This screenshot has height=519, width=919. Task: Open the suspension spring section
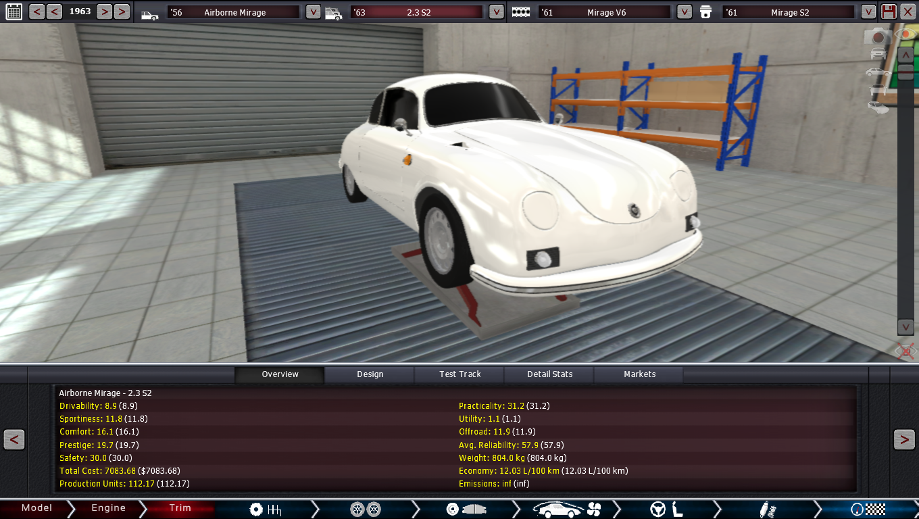[x=768, y=509]
